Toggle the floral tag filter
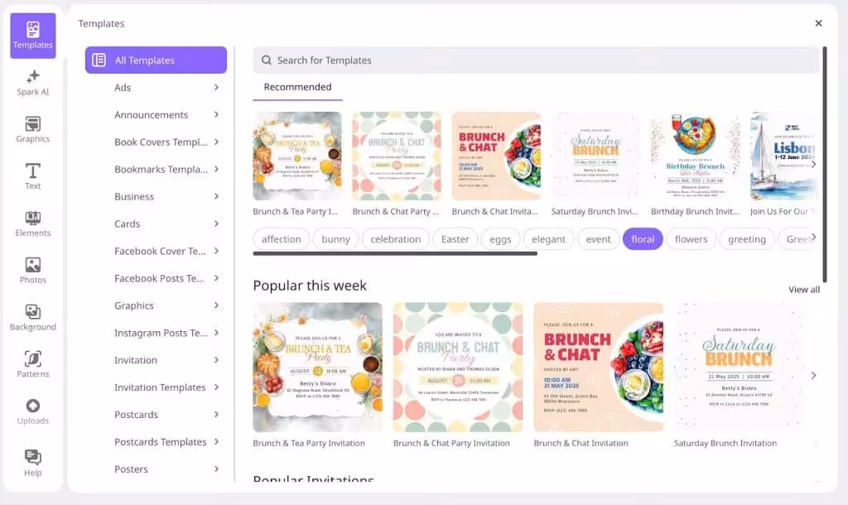The image size is (848, 505). click(643, 239)
